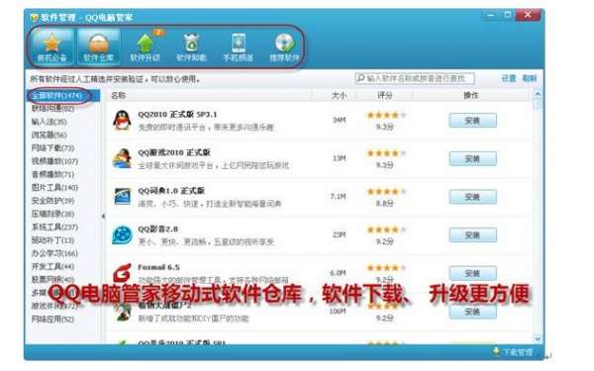Click the 操作 column header
The image size is (594, 371).
pyautogui.click(x=471, y=95)
